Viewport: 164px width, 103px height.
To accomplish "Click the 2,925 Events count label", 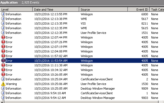I will 30,2.
